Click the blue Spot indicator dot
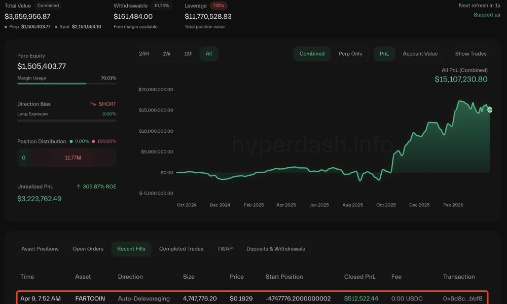 (56, 26)
